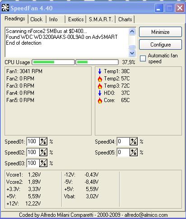Click the Speed01 up/down stepper

coord(43,141)
